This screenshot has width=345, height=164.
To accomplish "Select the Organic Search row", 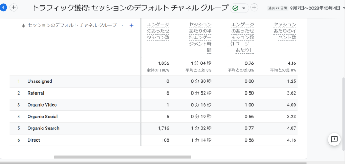I will click(154, 128).
